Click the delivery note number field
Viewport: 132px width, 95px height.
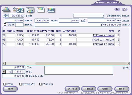coord(89,16)
